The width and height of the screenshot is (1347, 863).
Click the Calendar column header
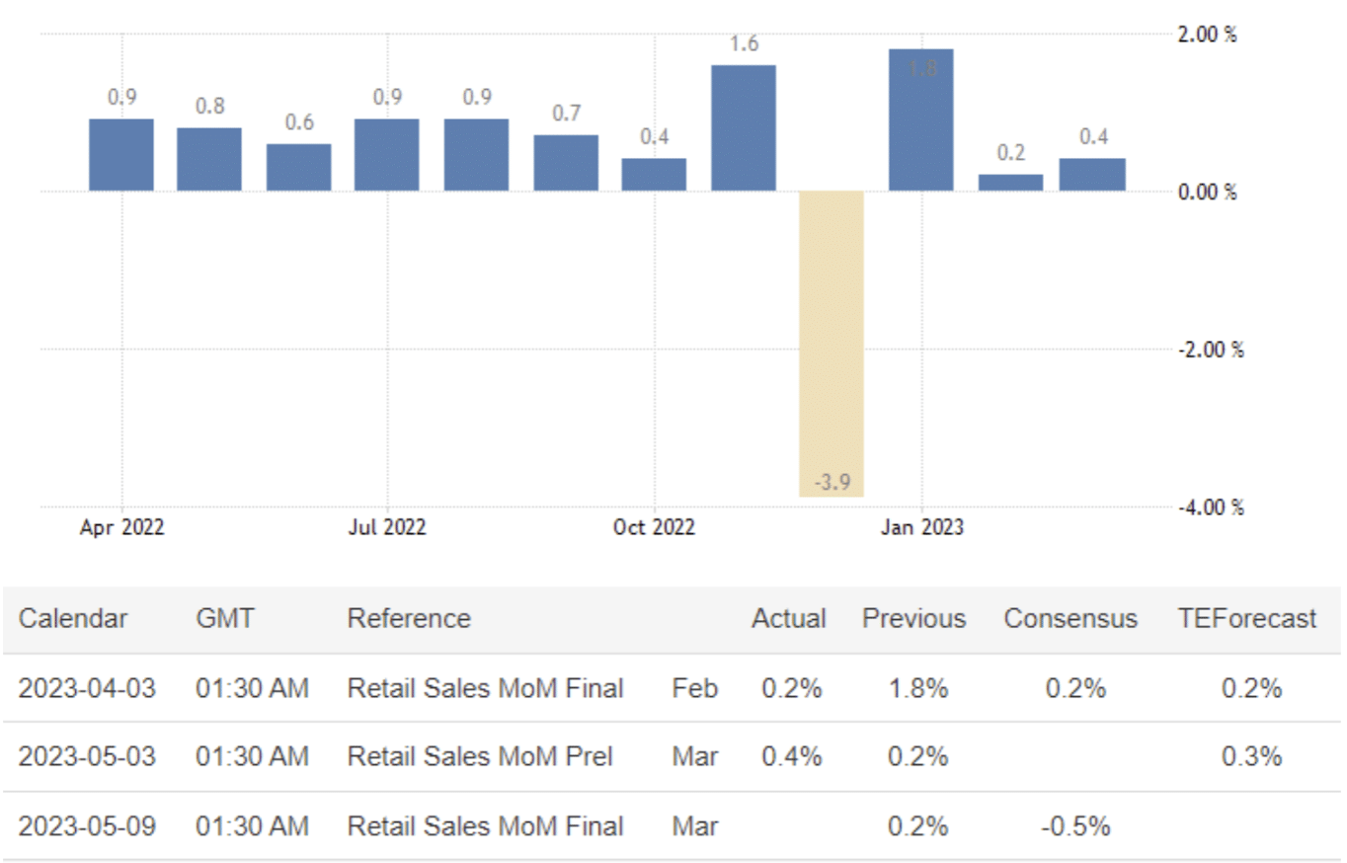(73, 619)
